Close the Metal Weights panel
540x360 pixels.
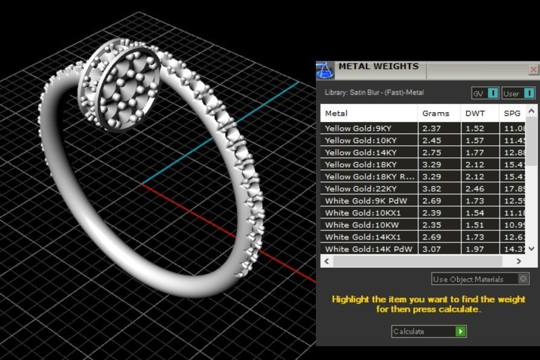point(533,70)
